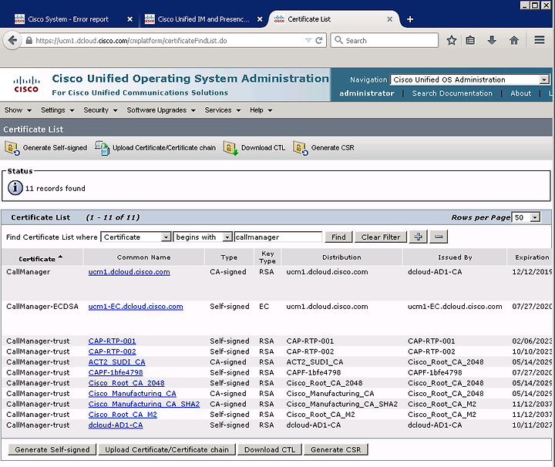Open the downloads arrow icon
This screenshot has width=555, height=467.
click(492, 40)
